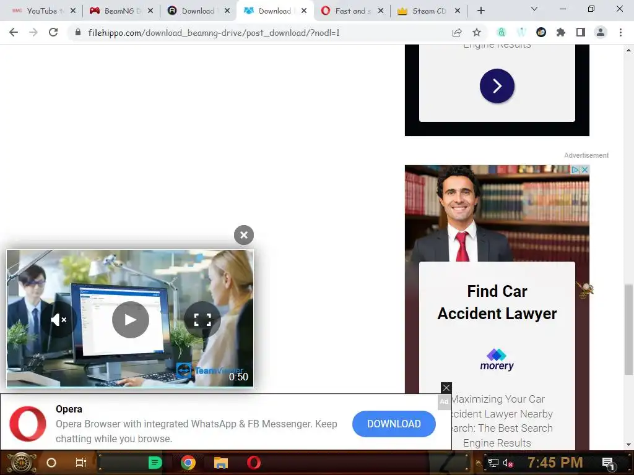This screenshot has width=634, height=475.
Task: Open Cortana search circle on taskbar
Action: [51, 463]
